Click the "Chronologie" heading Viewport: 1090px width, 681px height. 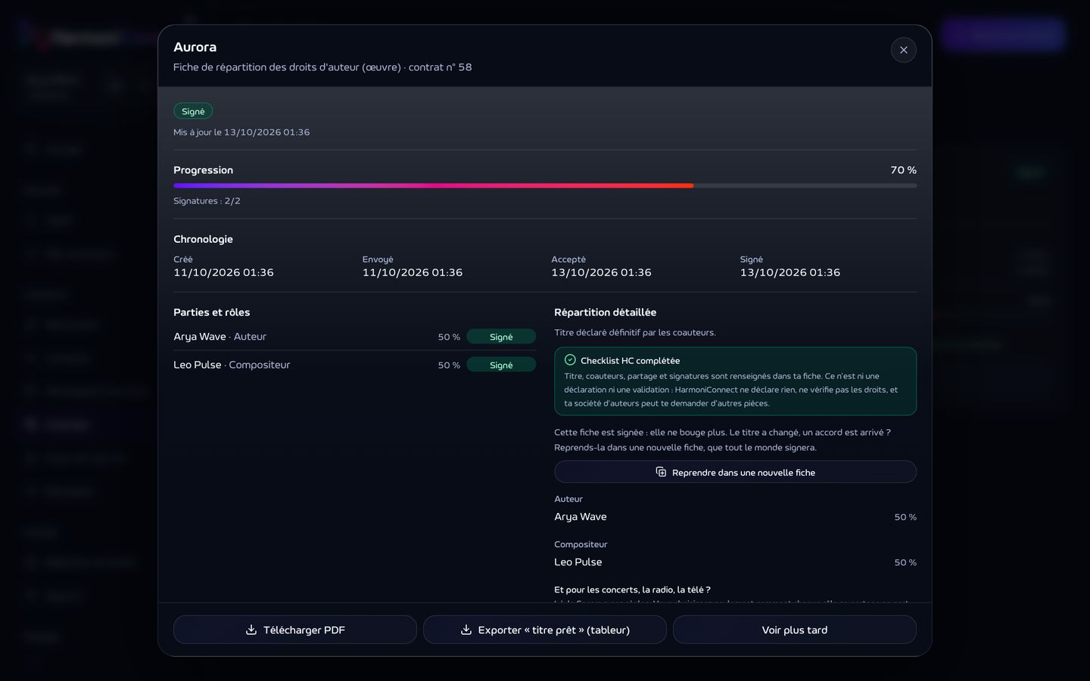(x=203, y=239)
